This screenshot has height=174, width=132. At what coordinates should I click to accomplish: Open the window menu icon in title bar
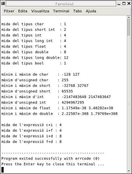click(3, 3)
